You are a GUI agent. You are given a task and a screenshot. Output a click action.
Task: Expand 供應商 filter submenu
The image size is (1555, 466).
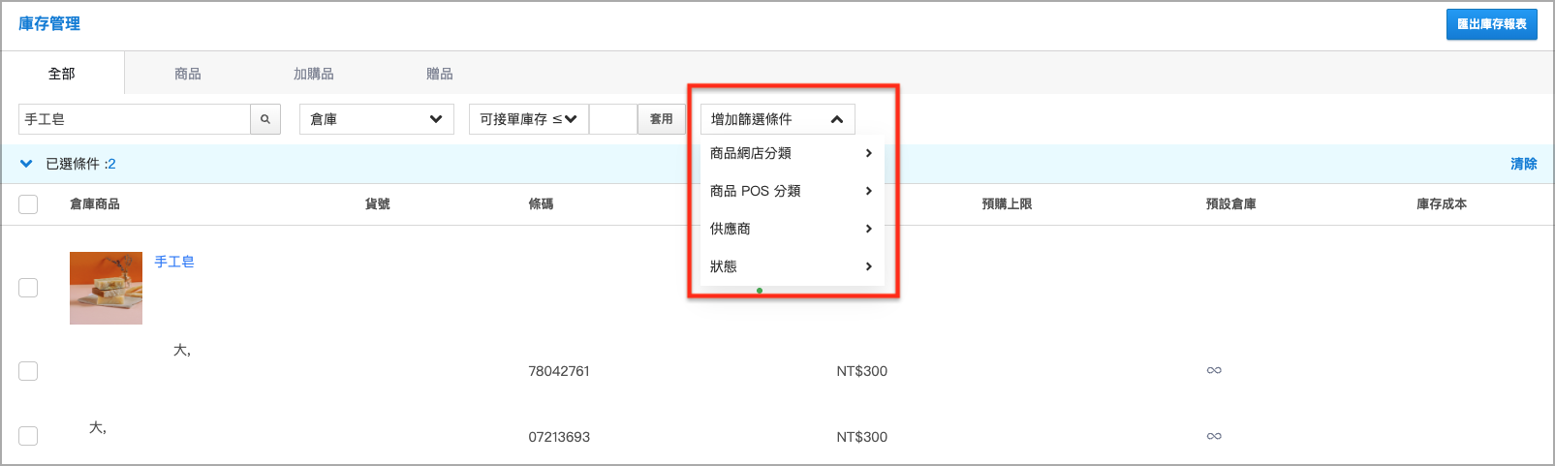click(792, 229)
